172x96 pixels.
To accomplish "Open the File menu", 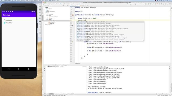I will coord(13,1).
